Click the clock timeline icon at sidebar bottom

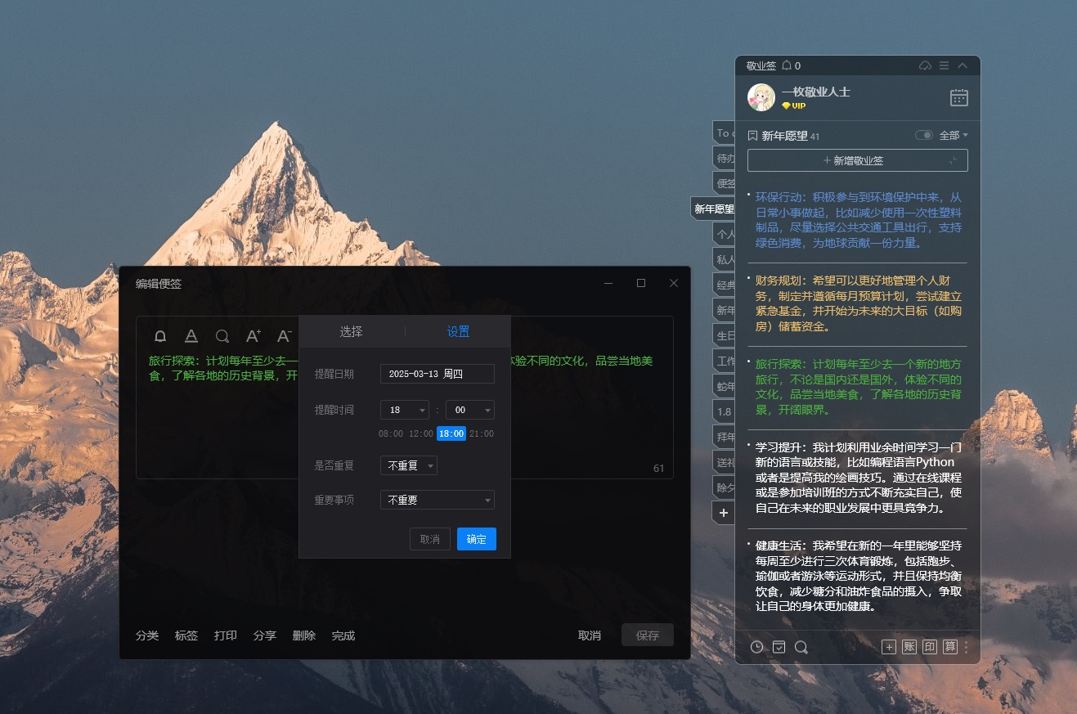click(x=756, y=647)
